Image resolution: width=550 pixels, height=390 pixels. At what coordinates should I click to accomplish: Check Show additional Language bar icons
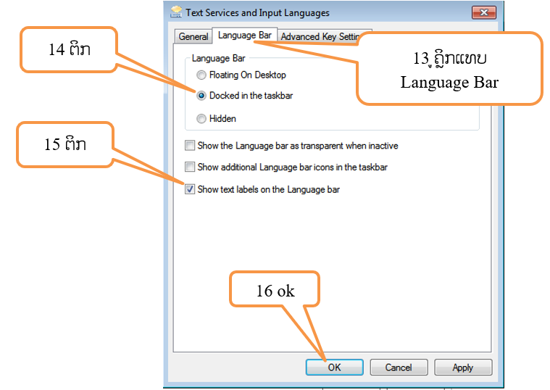pos(190,167)
